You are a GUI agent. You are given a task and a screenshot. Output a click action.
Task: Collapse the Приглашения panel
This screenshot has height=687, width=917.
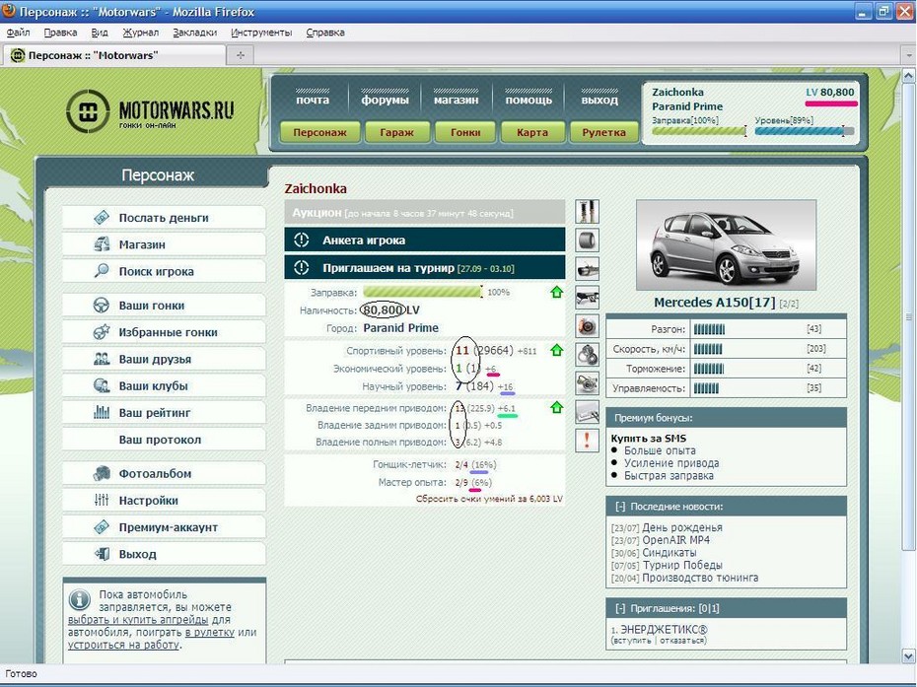(x=620, y=608)
